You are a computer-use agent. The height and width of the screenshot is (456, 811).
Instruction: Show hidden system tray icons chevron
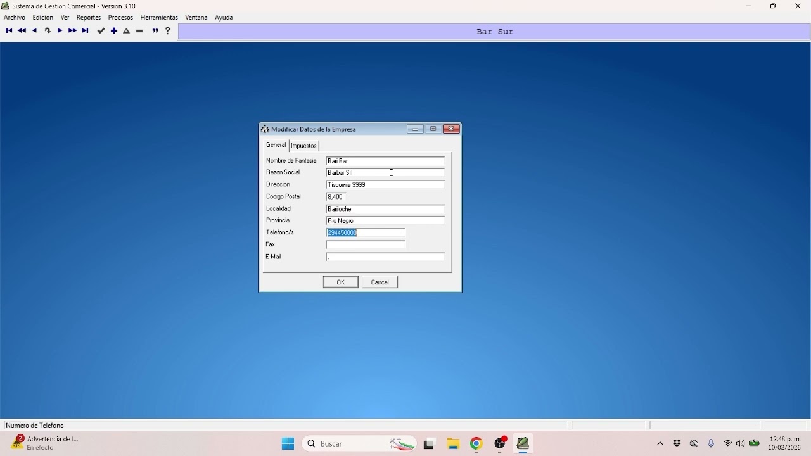(x=660, y=444)
